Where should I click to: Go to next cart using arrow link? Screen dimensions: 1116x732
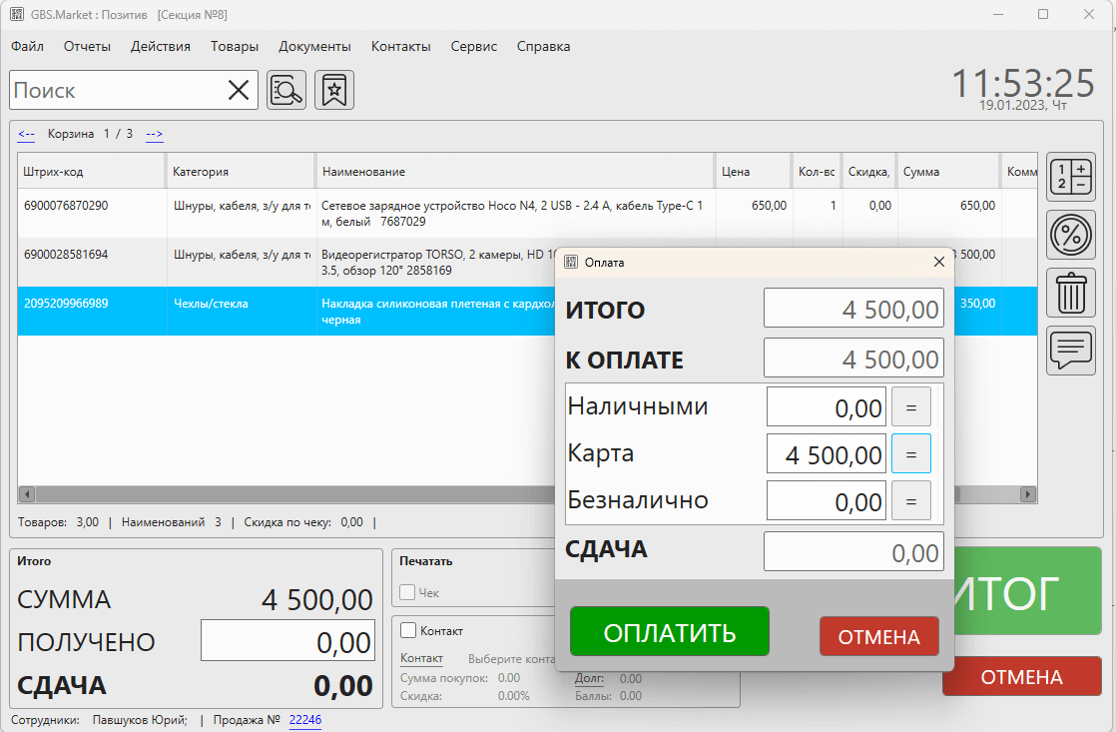point(155,134)
